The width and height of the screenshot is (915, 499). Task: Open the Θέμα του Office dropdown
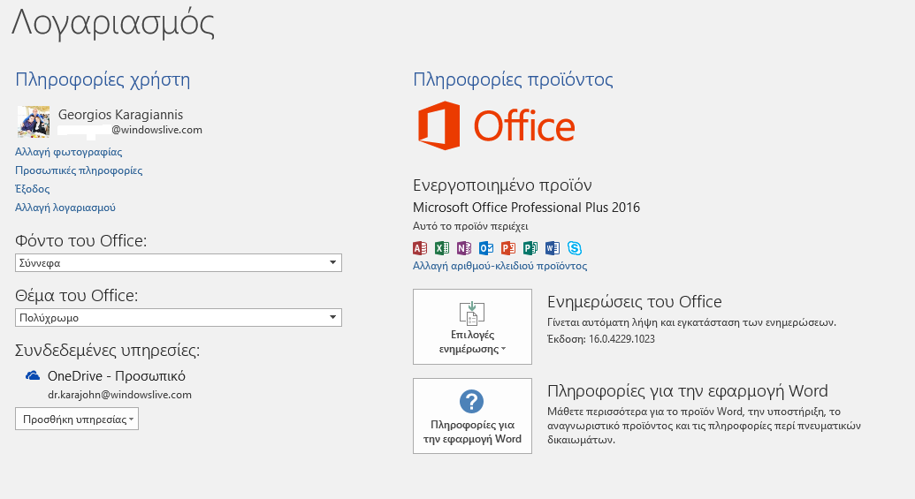pos(179,318)
